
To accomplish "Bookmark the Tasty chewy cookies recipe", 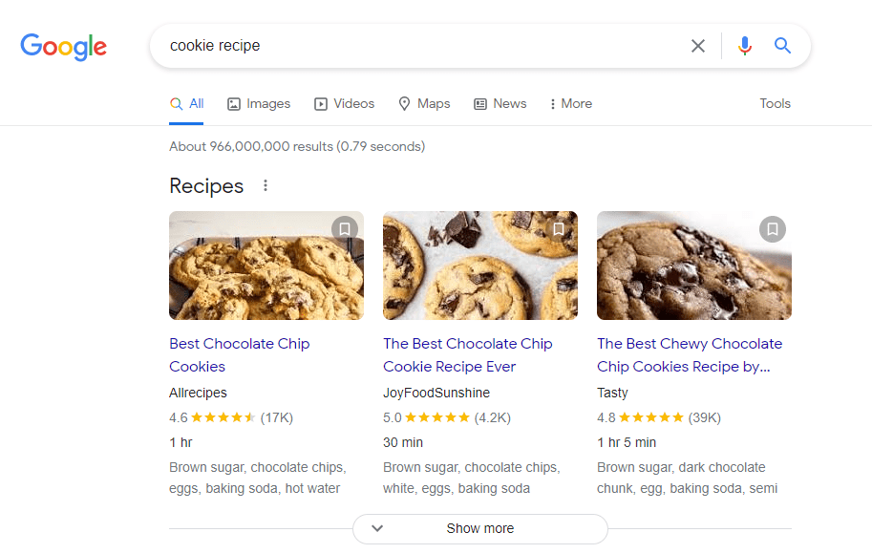I will point(772,229).
